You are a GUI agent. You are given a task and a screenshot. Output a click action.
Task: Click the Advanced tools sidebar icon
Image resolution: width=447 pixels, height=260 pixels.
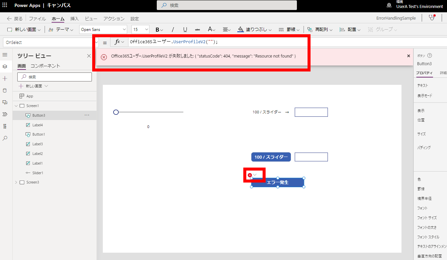tap(5, 126)
